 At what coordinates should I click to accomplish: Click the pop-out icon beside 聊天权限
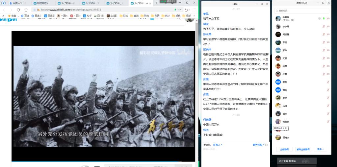tap(267, 145)
